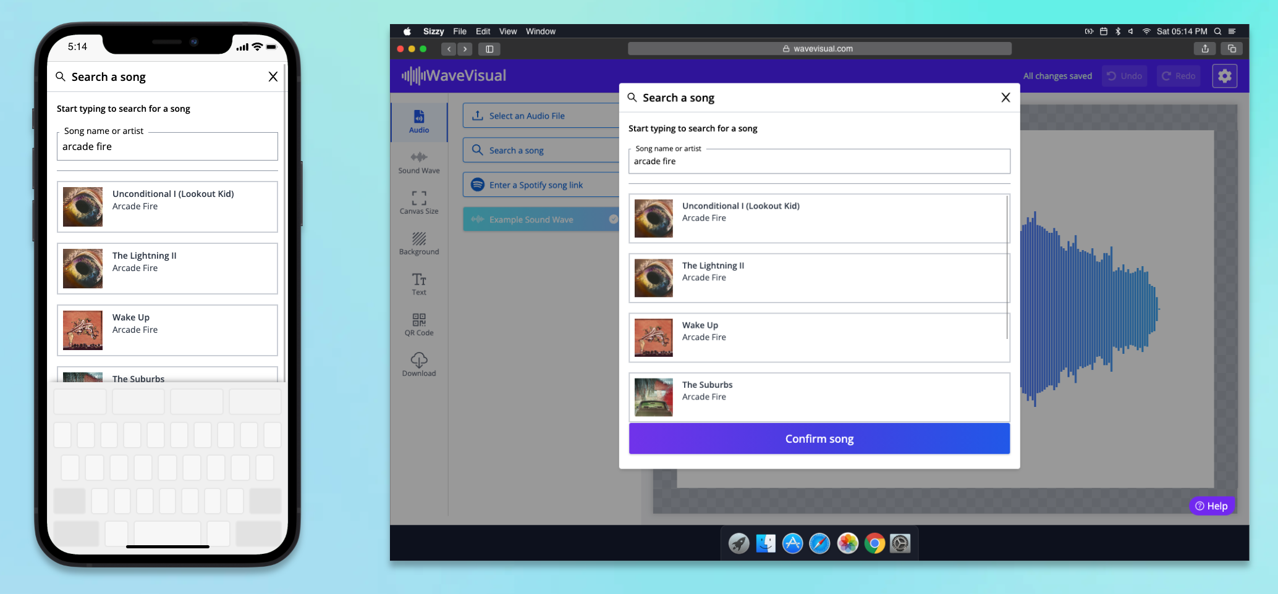Image resolution: width=1278 pixels, height=594 pixels.
Task: Close the phone Search a song panel
Action: pos(273,77)
